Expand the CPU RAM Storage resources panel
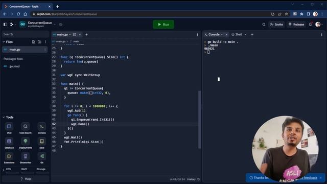327x184 pixels. tap(4, 170)
